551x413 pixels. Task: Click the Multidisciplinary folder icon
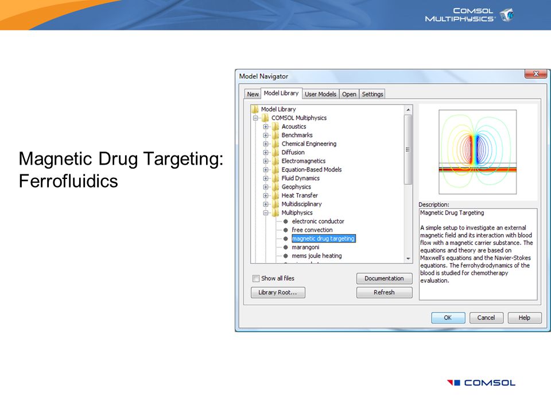click(276, 204)
